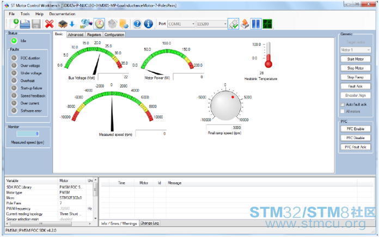Image resolution: width=379 pixels, height=237 pixels.
Task: Select the Basic tab
Action: tap(59, 34)
